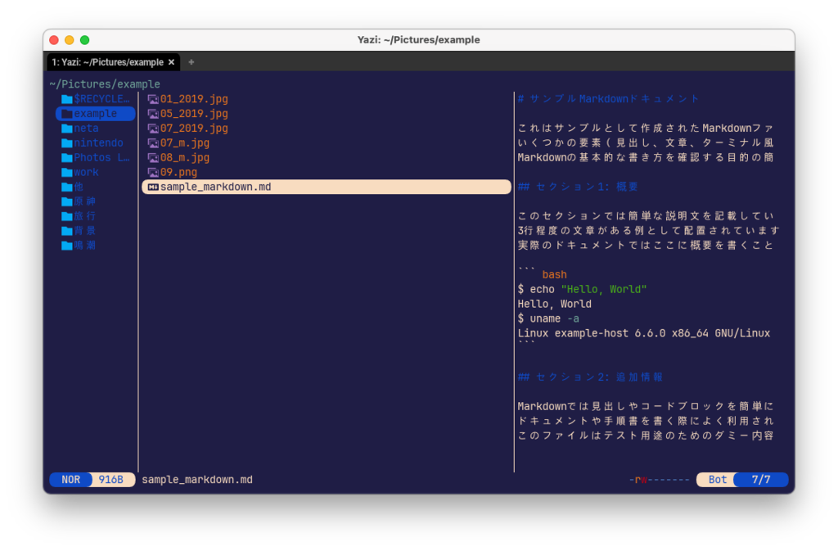Click the window title 'Yazi: ~/Pictures/example'
The height and width of the screenshot is (551, 838).
click(418, 39)
